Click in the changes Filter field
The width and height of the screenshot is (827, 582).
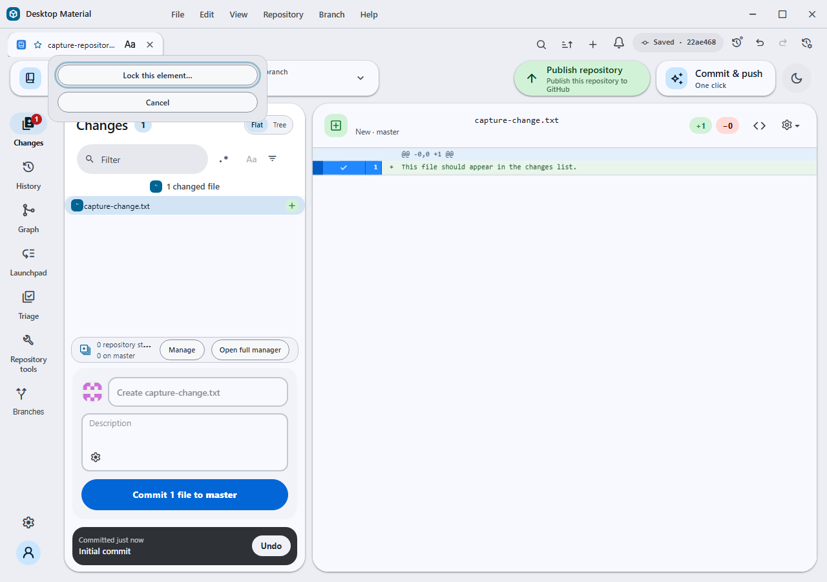tap(142, 159)
